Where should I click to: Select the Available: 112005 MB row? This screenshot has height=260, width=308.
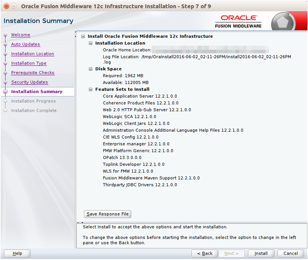(126, 82)
